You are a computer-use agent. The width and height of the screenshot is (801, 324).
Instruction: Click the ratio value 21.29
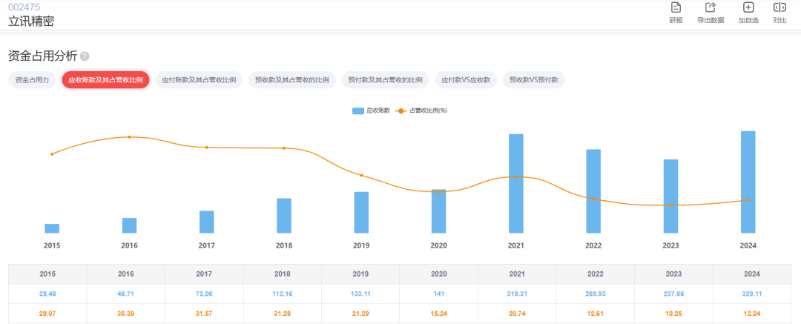360,314
